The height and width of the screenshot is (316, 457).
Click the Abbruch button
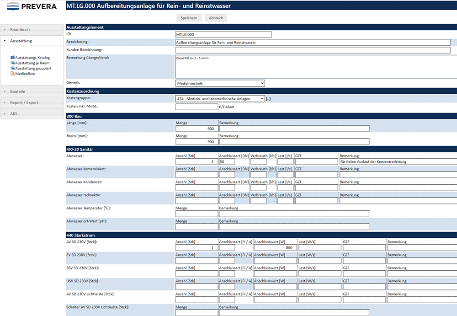tap(216, 18)
